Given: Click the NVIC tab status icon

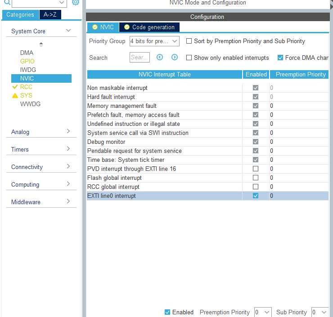Looking at the screenshot, I should click(x=95, y=27).
